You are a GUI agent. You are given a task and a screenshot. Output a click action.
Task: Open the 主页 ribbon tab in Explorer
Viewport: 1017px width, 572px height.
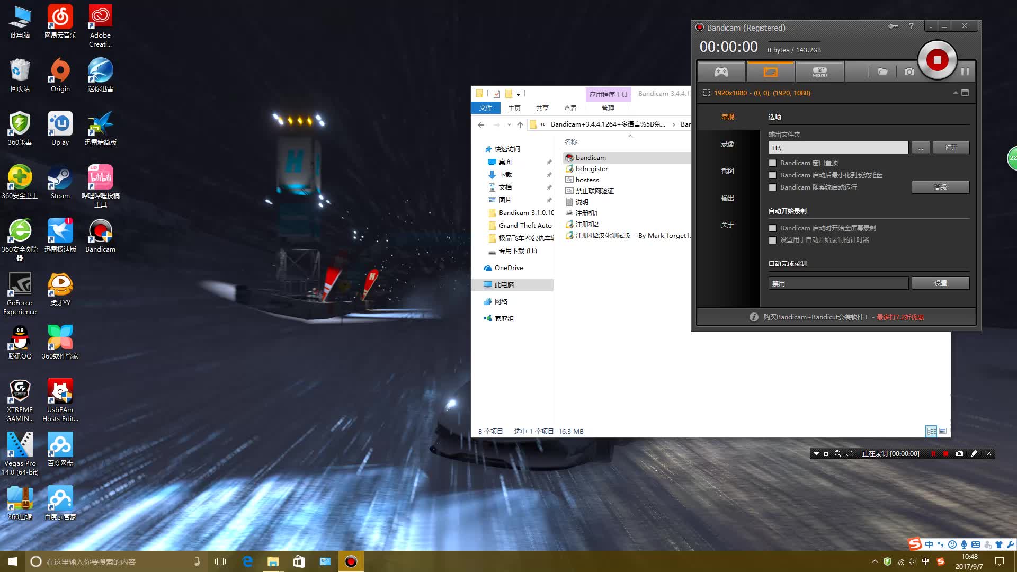click(x=514, y=108)
